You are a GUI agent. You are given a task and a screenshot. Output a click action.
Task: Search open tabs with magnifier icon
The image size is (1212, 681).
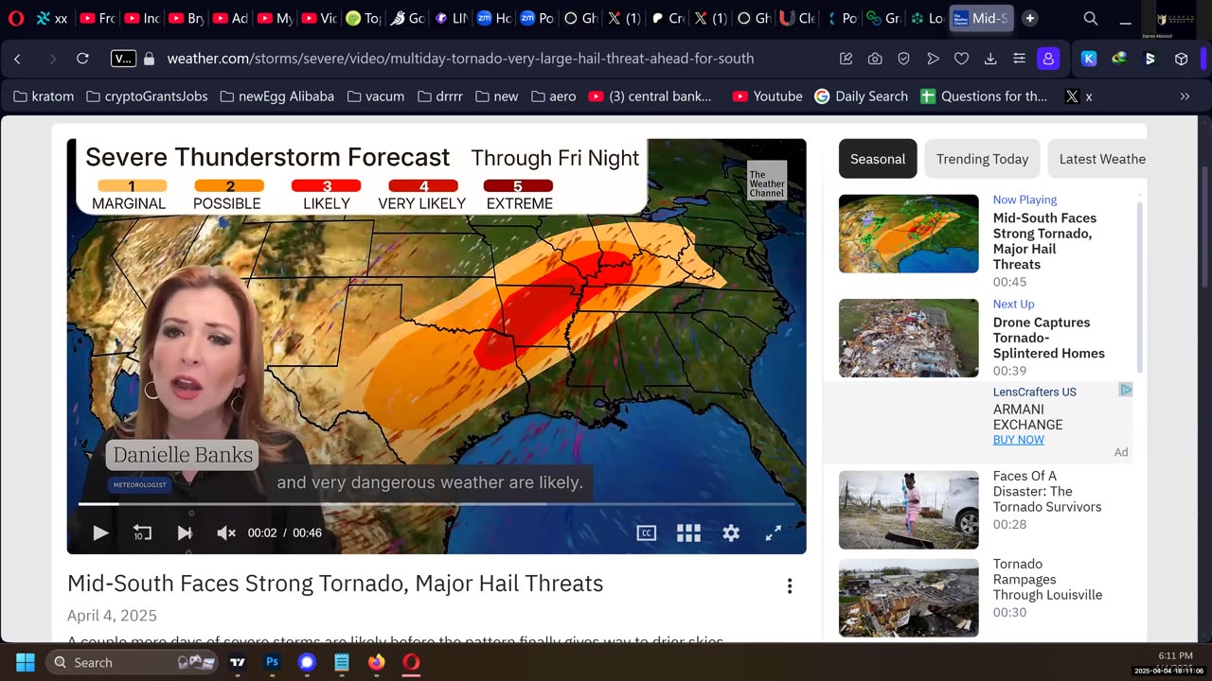point(1091,18)
